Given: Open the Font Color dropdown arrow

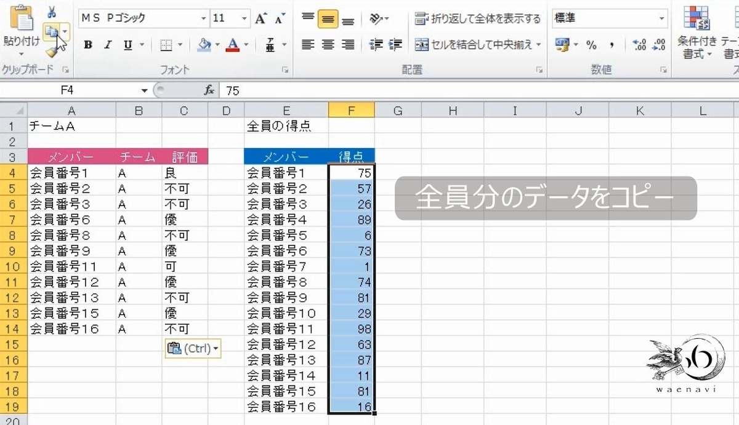Looking at the screenshot, I should point(246,45).
